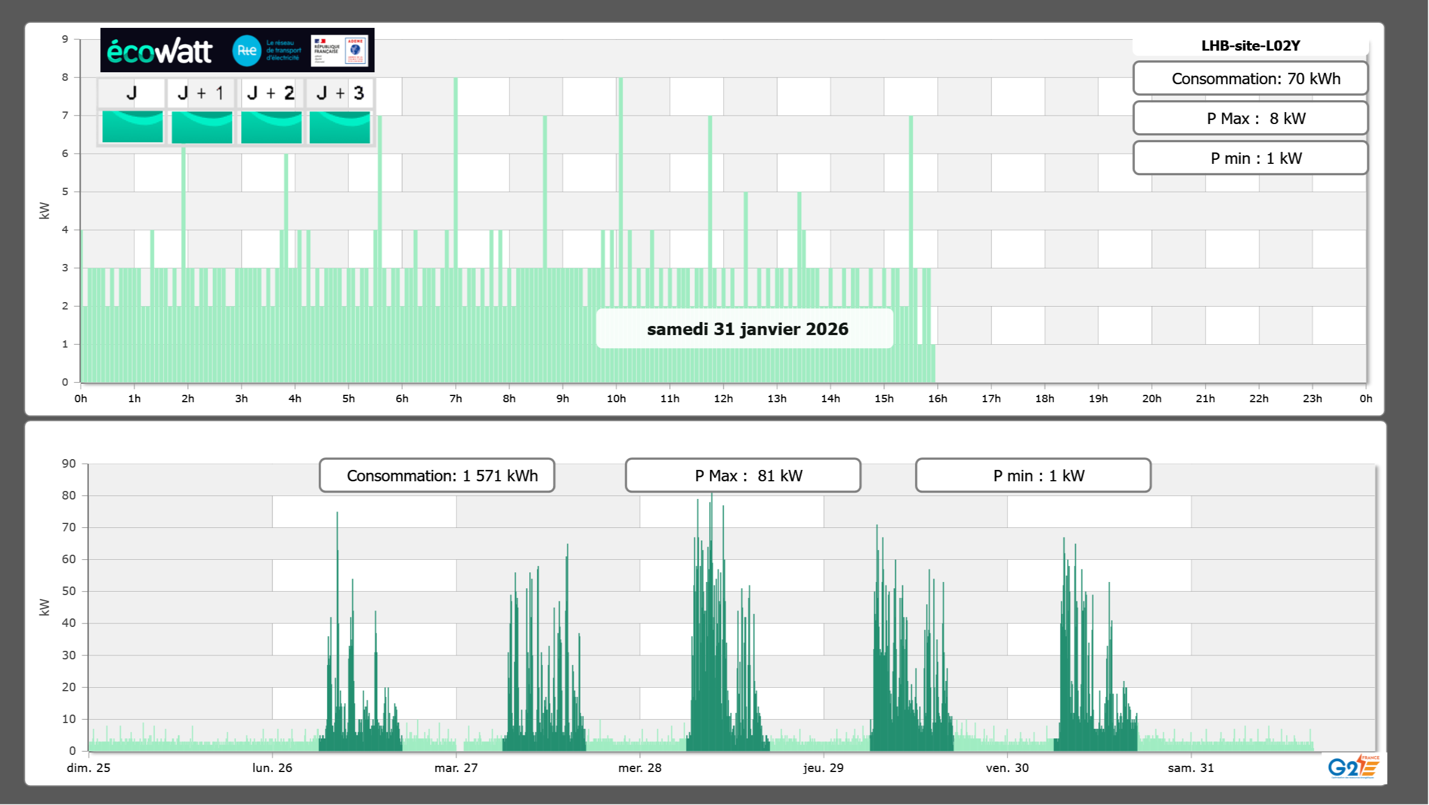The width and height of the screenshot is (1429, 805).
Task: Click the RTE round logo
Action: (x=246, y=51)
